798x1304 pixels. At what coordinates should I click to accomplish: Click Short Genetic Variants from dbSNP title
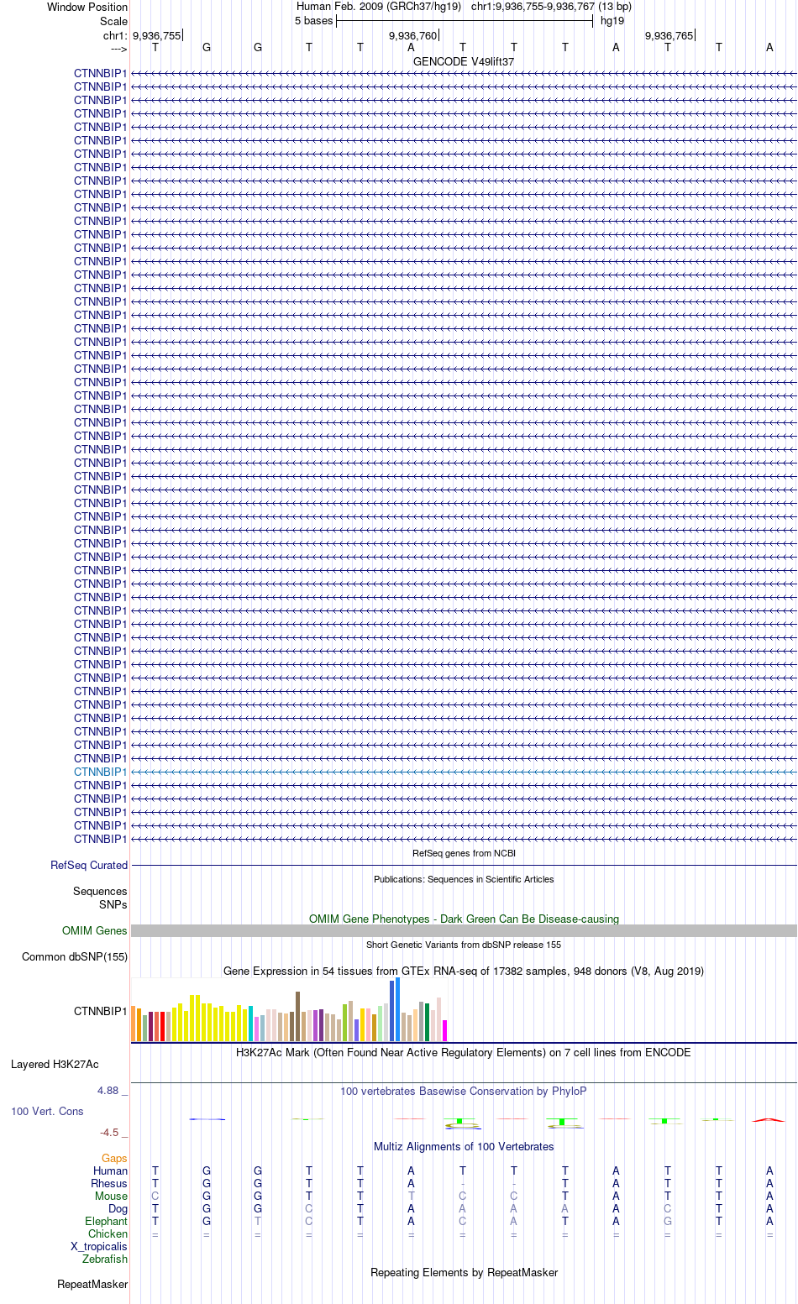464,945
